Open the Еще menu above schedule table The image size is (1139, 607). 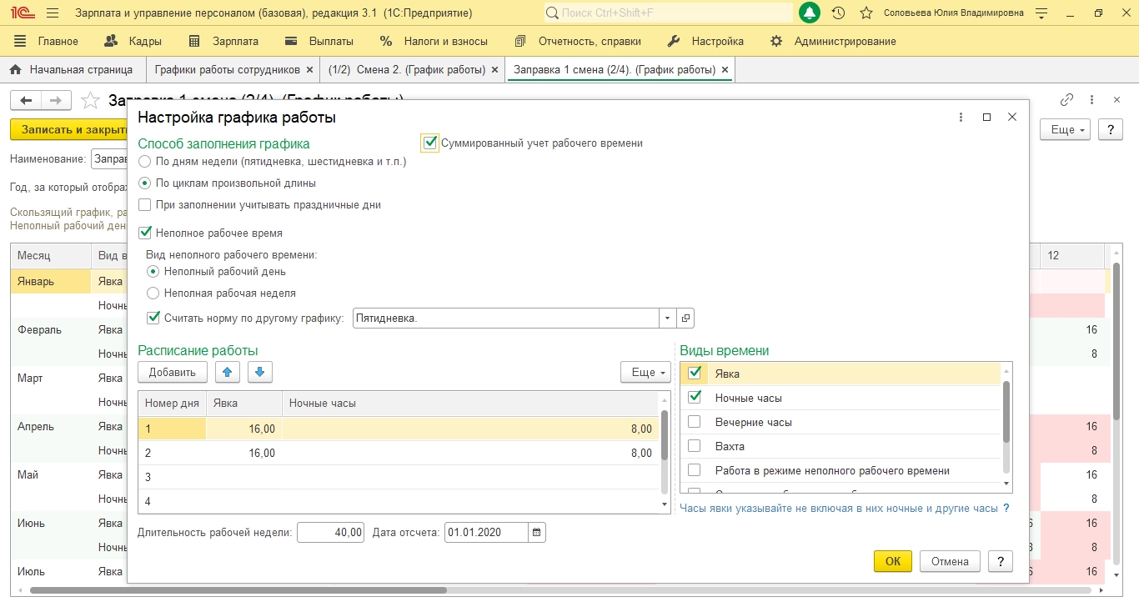point(645,372)
